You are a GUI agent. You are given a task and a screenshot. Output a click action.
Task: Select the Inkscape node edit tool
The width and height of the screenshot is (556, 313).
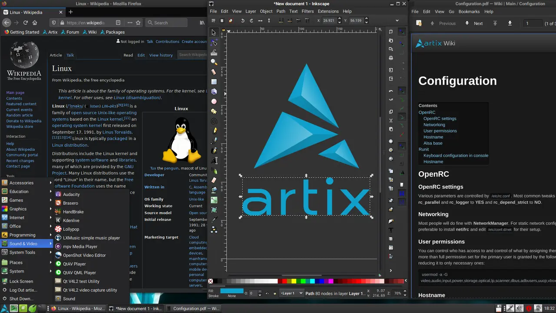point(214,42)
